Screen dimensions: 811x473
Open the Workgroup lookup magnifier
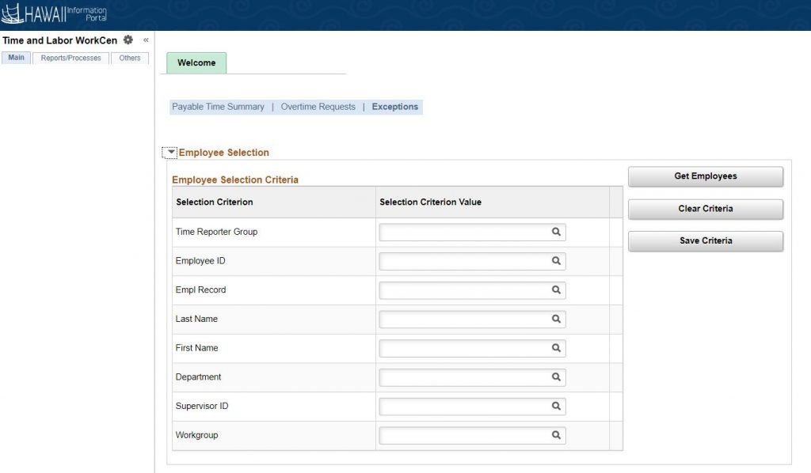click(557, 435)
